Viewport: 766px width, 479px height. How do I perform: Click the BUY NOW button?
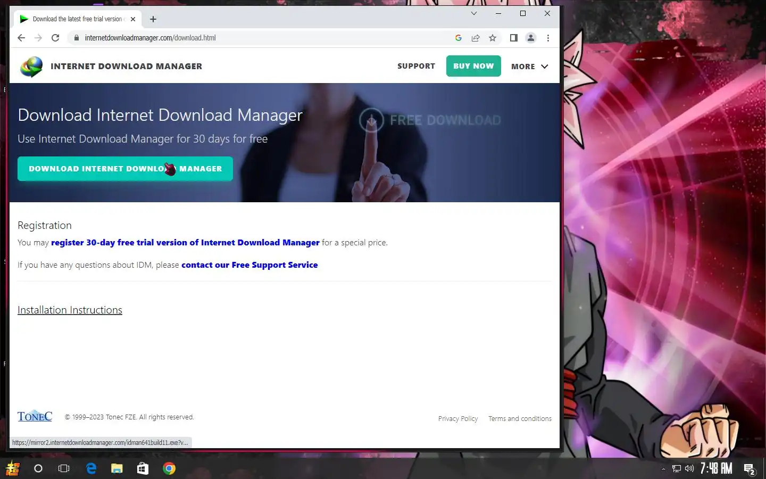point(473,66)
